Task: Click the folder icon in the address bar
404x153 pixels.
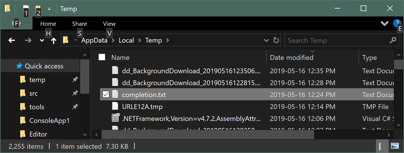Action: pyautogui.click(x=66, y=40)
